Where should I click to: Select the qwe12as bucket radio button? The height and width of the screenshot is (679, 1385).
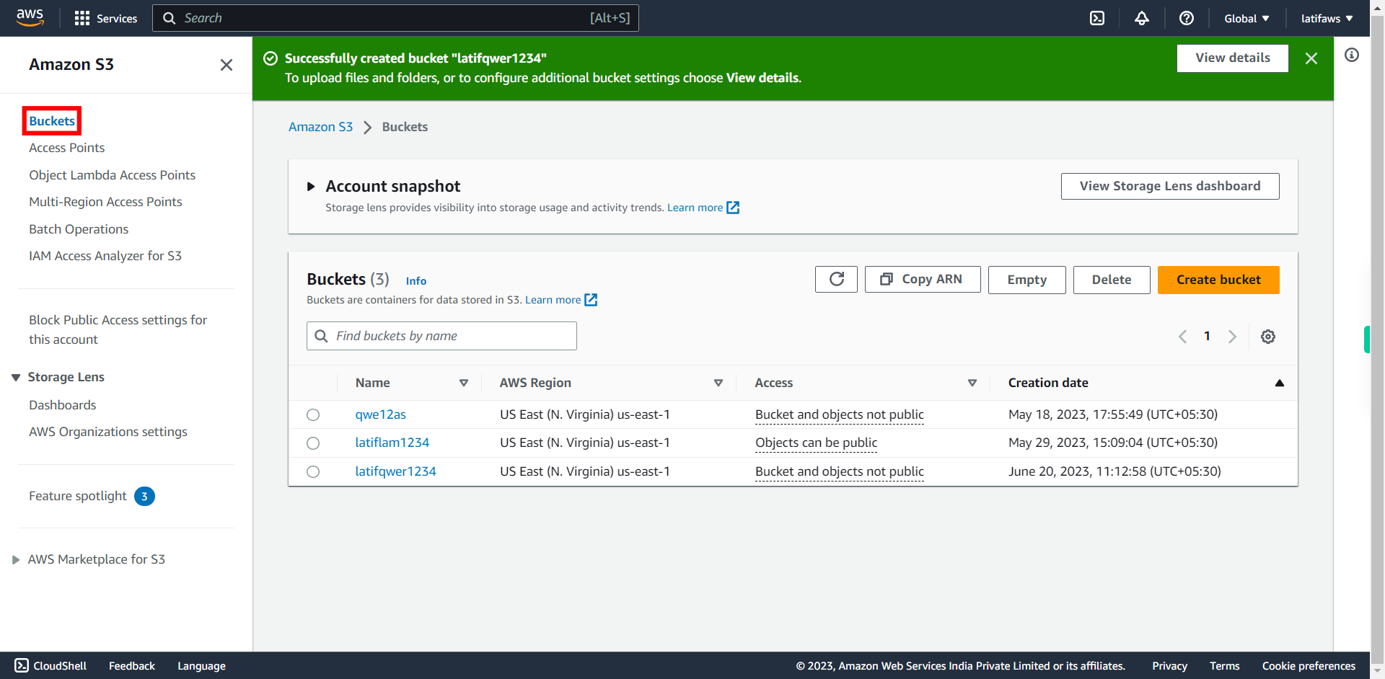tap(313, 414)
